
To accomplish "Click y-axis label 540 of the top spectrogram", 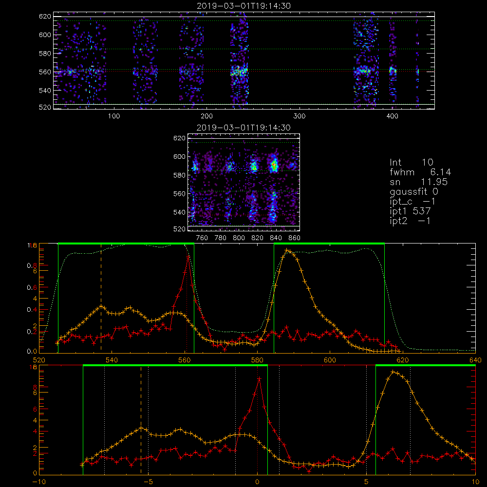I will coord(45,91).
